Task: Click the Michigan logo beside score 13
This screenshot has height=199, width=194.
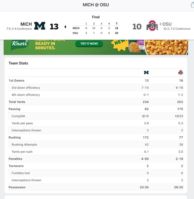Action: click(x=40, y=26)
